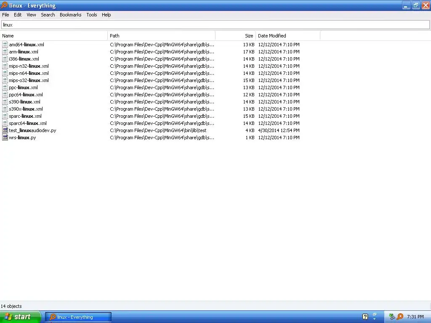Click the Safely Remove Hardware tray icon

392,317
